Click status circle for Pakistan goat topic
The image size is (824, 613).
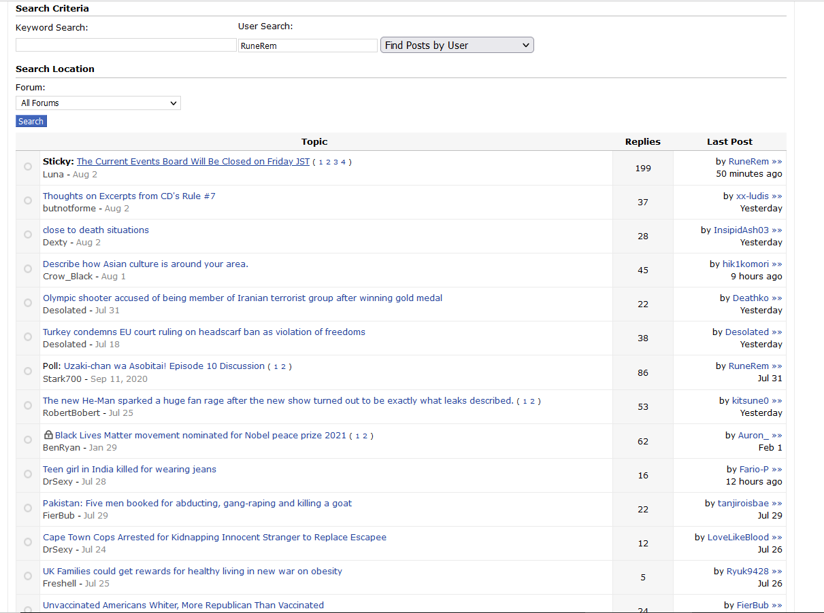(x=28, y=508)
